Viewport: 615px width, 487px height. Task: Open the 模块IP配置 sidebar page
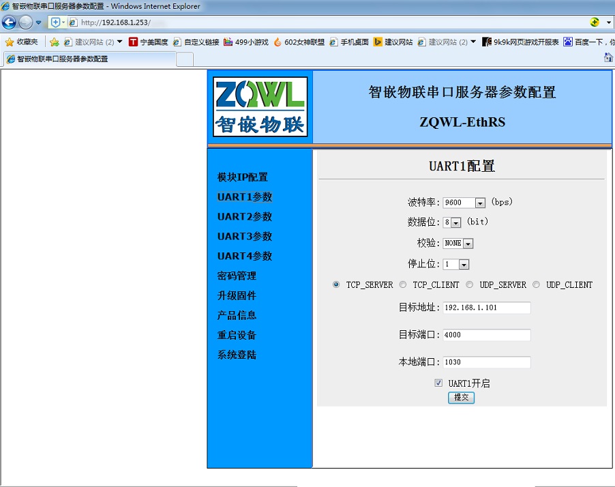point(242,177)
